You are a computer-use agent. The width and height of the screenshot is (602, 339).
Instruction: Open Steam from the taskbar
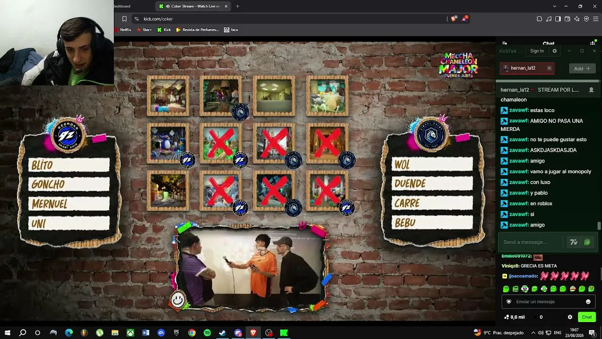click(222, 333)
